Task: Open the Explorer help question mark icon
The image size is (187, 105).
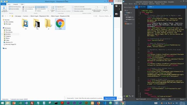Action: (x=112, y=4)
